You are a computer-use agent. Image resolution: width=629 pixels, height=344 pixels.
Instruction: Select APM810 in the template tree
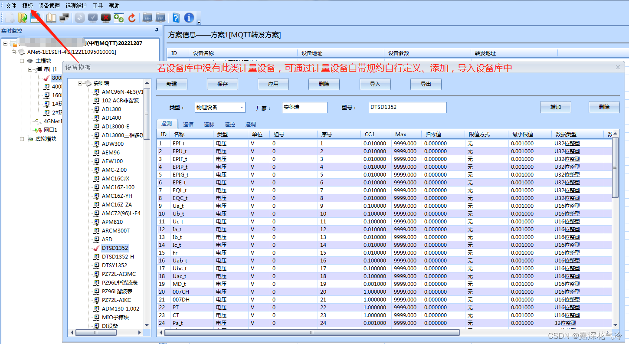(x=112, y=222)
